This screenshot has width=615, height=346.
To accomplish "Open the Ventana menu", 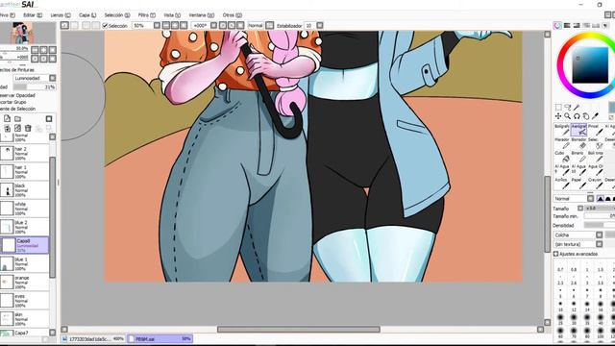I will (201, 15).
